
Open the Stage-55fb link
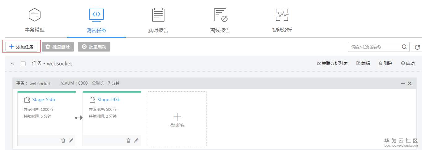click(x=44, y=100)
